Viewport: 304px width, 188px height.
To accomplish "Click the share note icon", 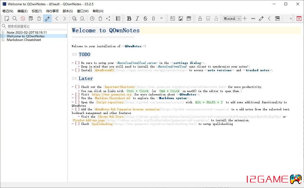I will coord(108,19).
